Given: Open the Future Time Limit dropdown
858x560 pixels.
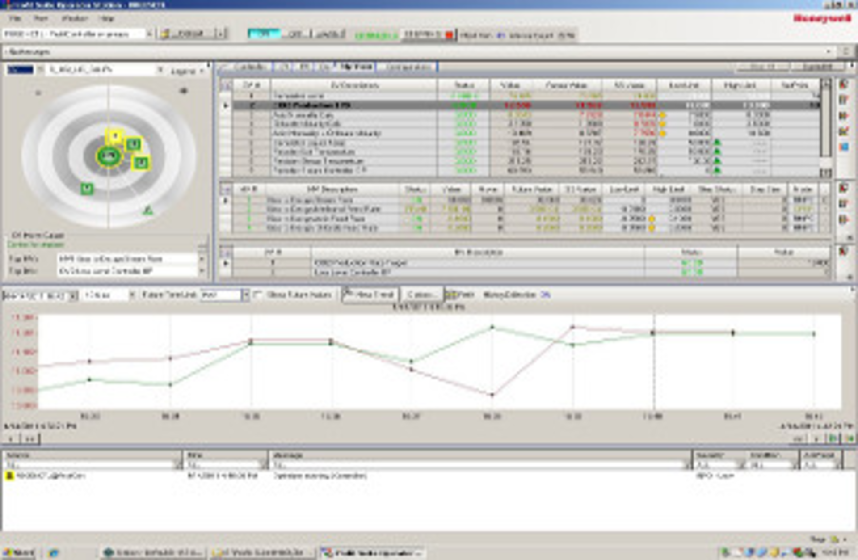Looking at the screenshot, I should 245,295.
